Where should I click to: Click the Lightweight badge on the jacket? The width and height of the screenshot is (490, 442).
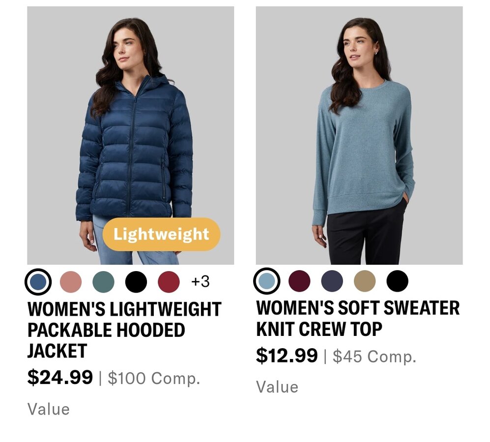tap(161, 234)
